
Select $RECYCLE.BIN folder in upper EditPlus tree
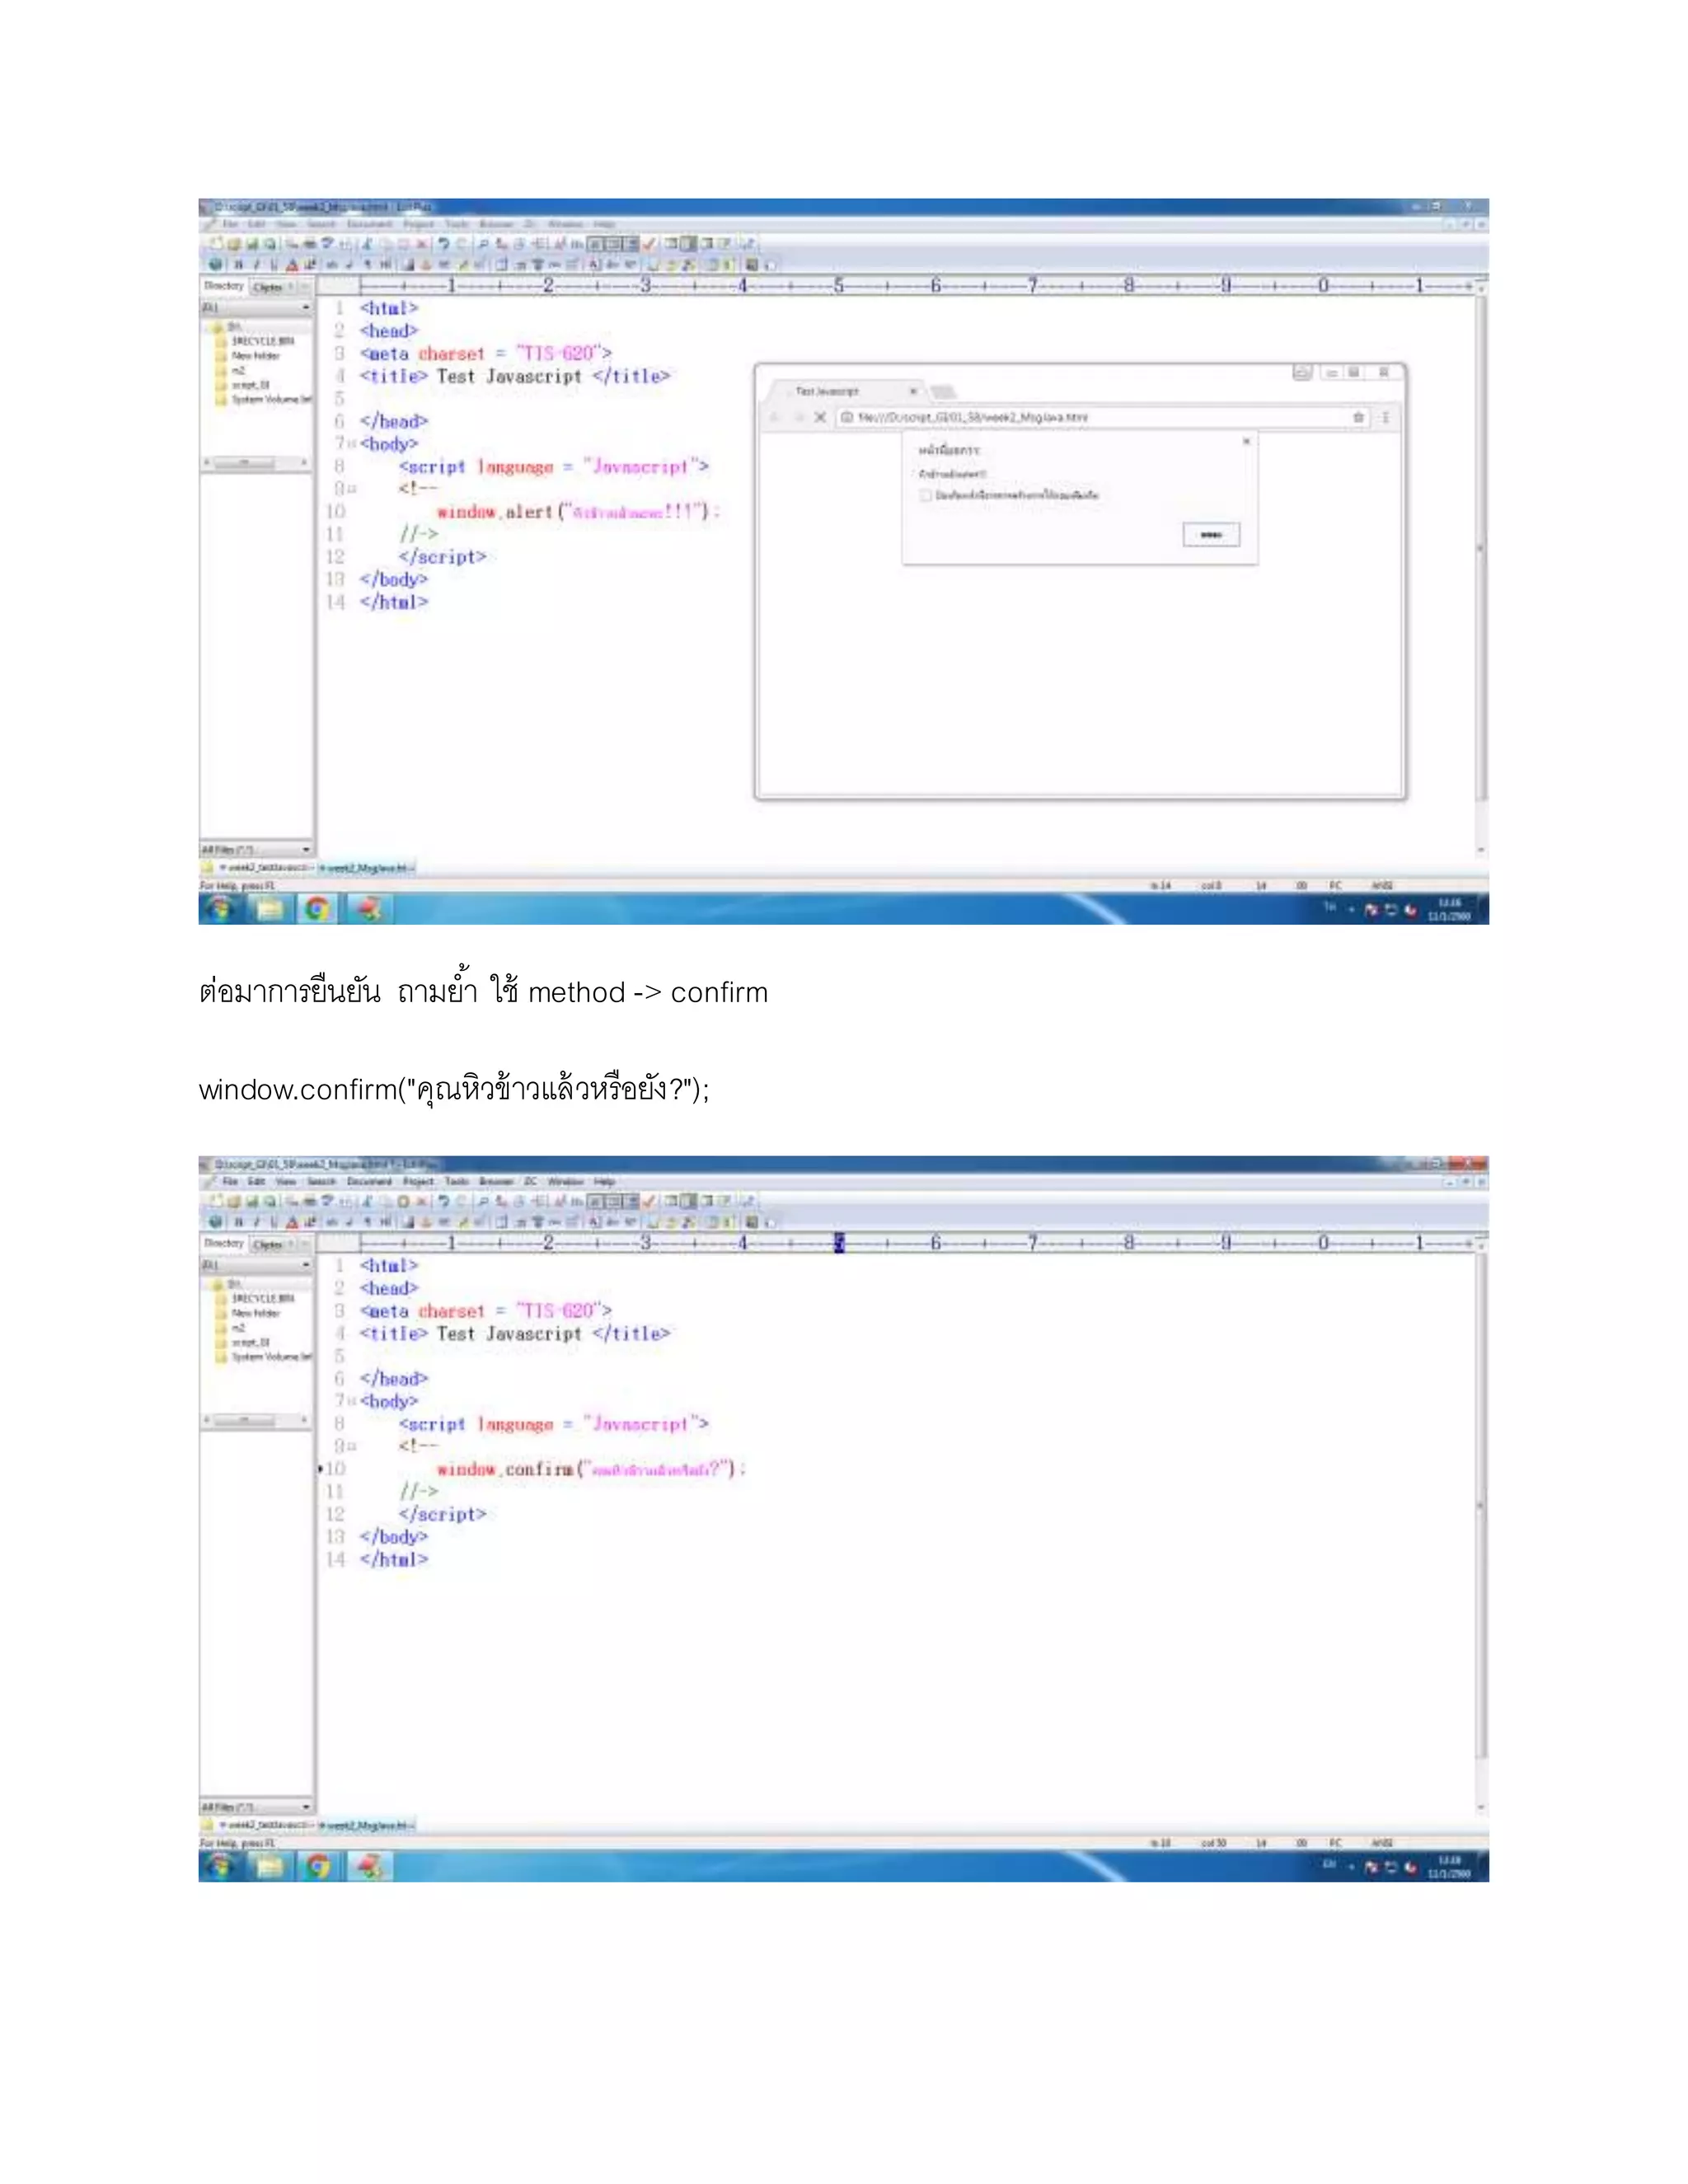pos(263,341)
